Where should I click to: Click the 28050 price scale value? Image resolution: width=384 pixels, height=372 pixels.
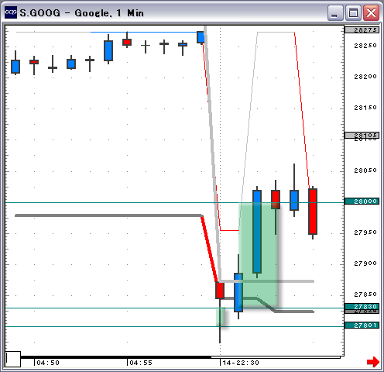tap(365, 170)
